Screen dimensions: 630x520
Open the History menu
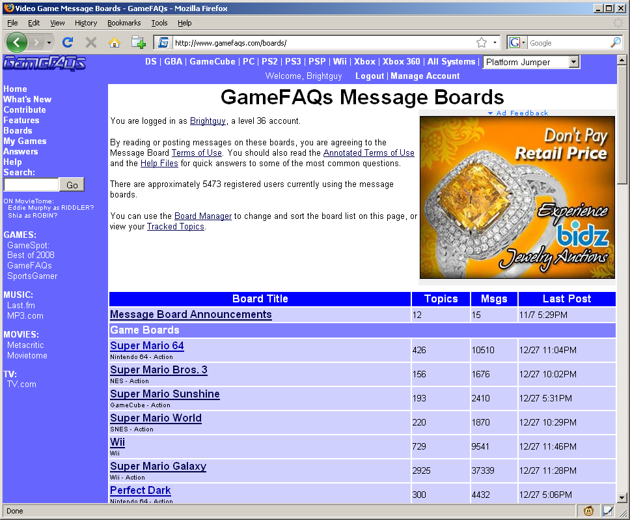coord(86,23)
